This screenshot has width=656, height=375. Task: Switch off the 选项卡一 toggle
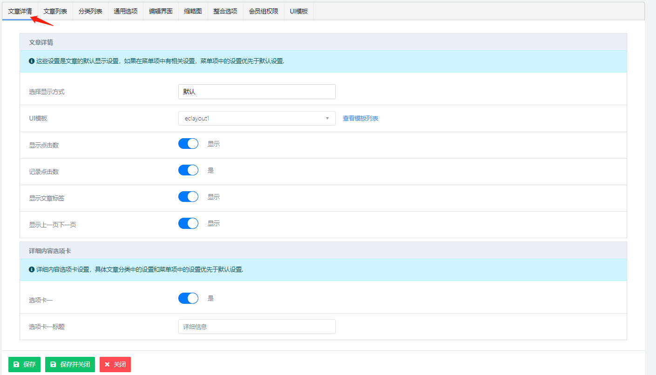tap(188, 298)
